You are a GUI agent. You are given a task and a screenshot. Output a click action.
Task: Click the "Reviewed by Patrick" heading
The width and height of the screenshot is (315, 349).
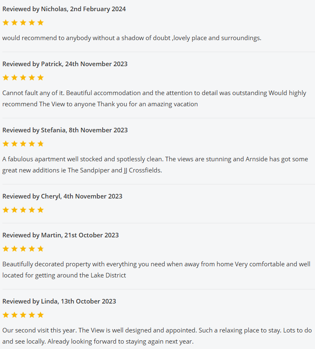(x=65, y=64)
